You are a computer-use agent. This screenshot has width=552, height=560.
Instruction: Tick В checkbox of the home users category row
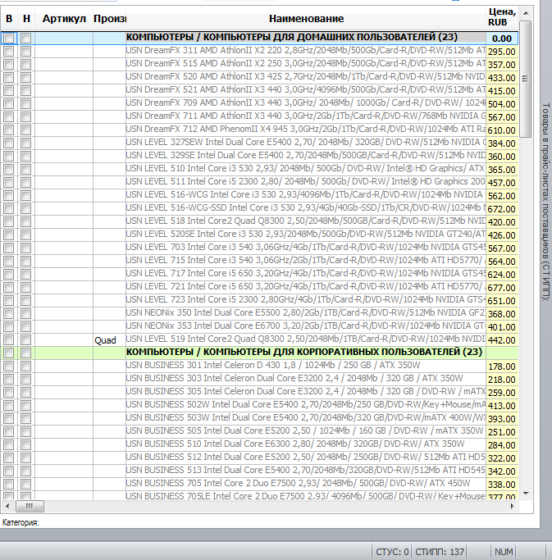click(x=8, y=38)
